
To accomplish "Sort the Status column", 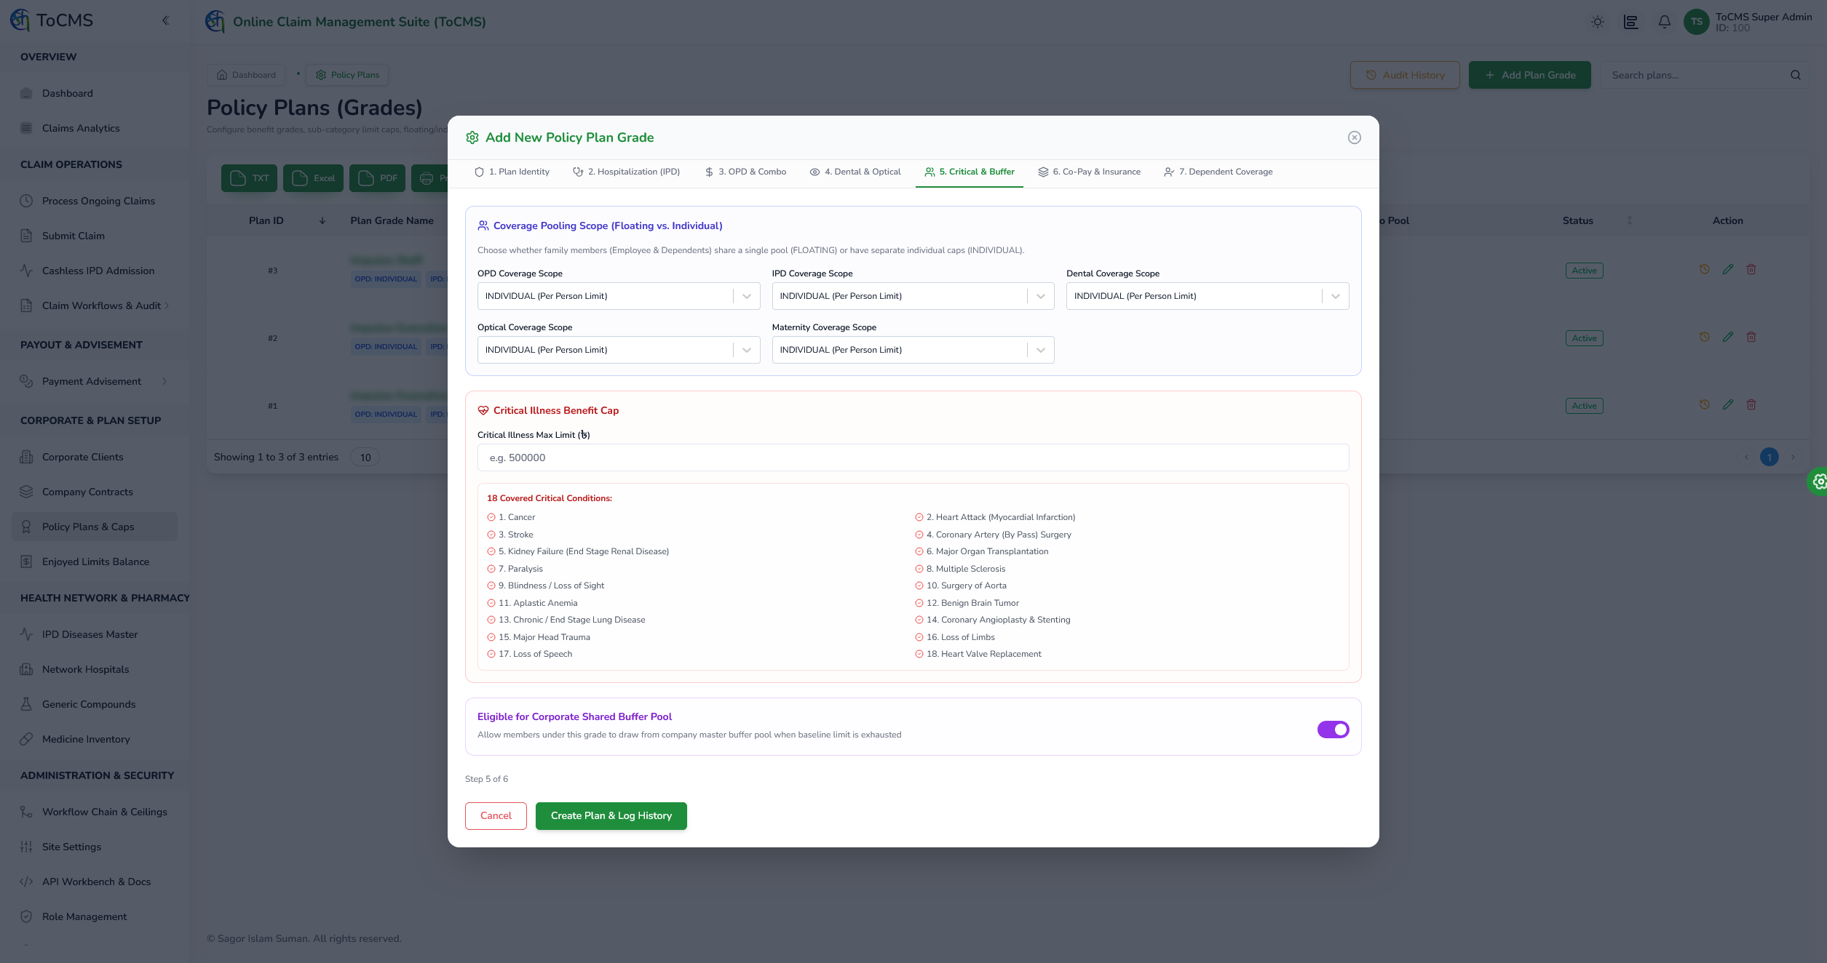I will click(x=1630, y=220).
